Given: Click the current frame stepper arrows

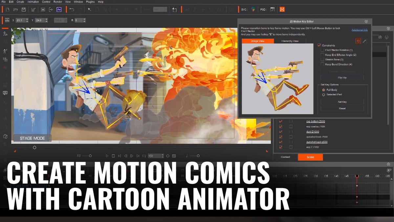Looking at the screenshot, I should tap(163, 156).
